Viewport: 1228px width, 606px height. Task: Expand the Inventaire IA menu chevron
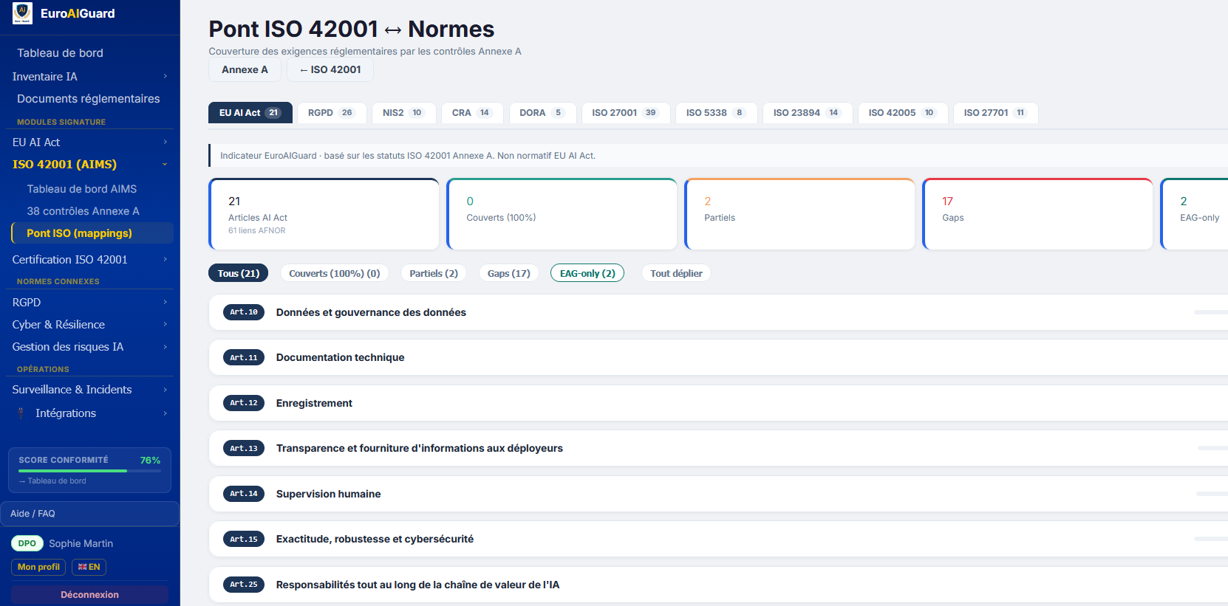[165, 77]
